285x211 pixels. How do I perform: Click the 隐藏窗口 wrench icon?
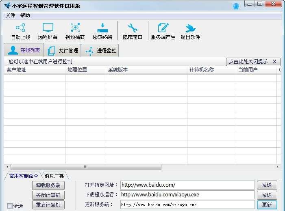point(133,28)
